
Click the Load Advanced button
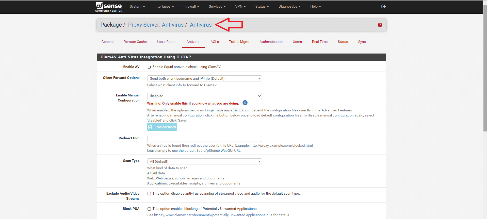coord(162,127)
